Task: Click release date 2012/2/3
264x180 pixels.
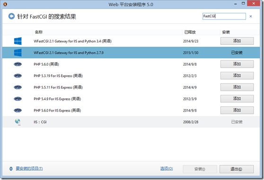Action: coord(190,76)
